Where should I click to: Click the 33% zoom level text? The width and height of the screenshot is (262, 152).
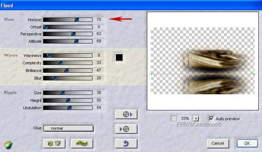185,119
